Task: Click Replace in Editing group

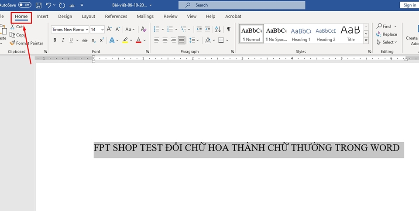Action: tap(386, 34)
